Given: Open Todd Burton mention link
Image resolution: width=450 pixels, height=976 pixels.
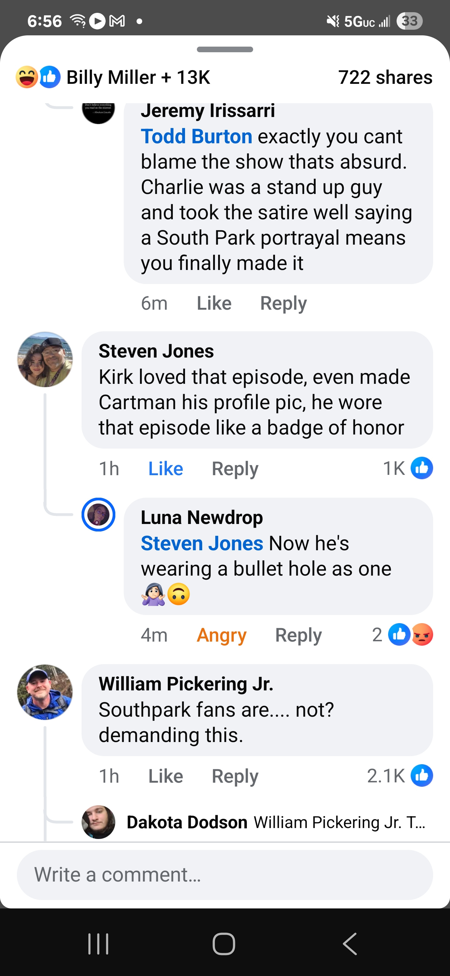Looking at the screenshot, I should tap(197, 136).
